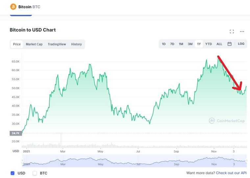Screen dimensions: 250x178
Task: Click the Bitcoin to USD Chart heading
Action: pos(33,30)
